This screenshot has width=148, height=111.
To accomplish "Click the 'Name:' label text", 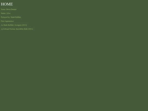I will (x=3, y=9).
